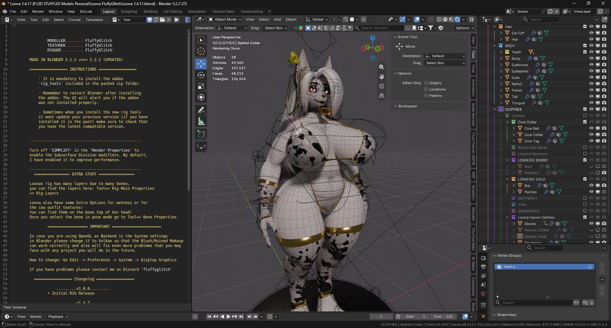Jump to the timeline end frame
Screen dimensions: 611x328
[x=241, y=317]
